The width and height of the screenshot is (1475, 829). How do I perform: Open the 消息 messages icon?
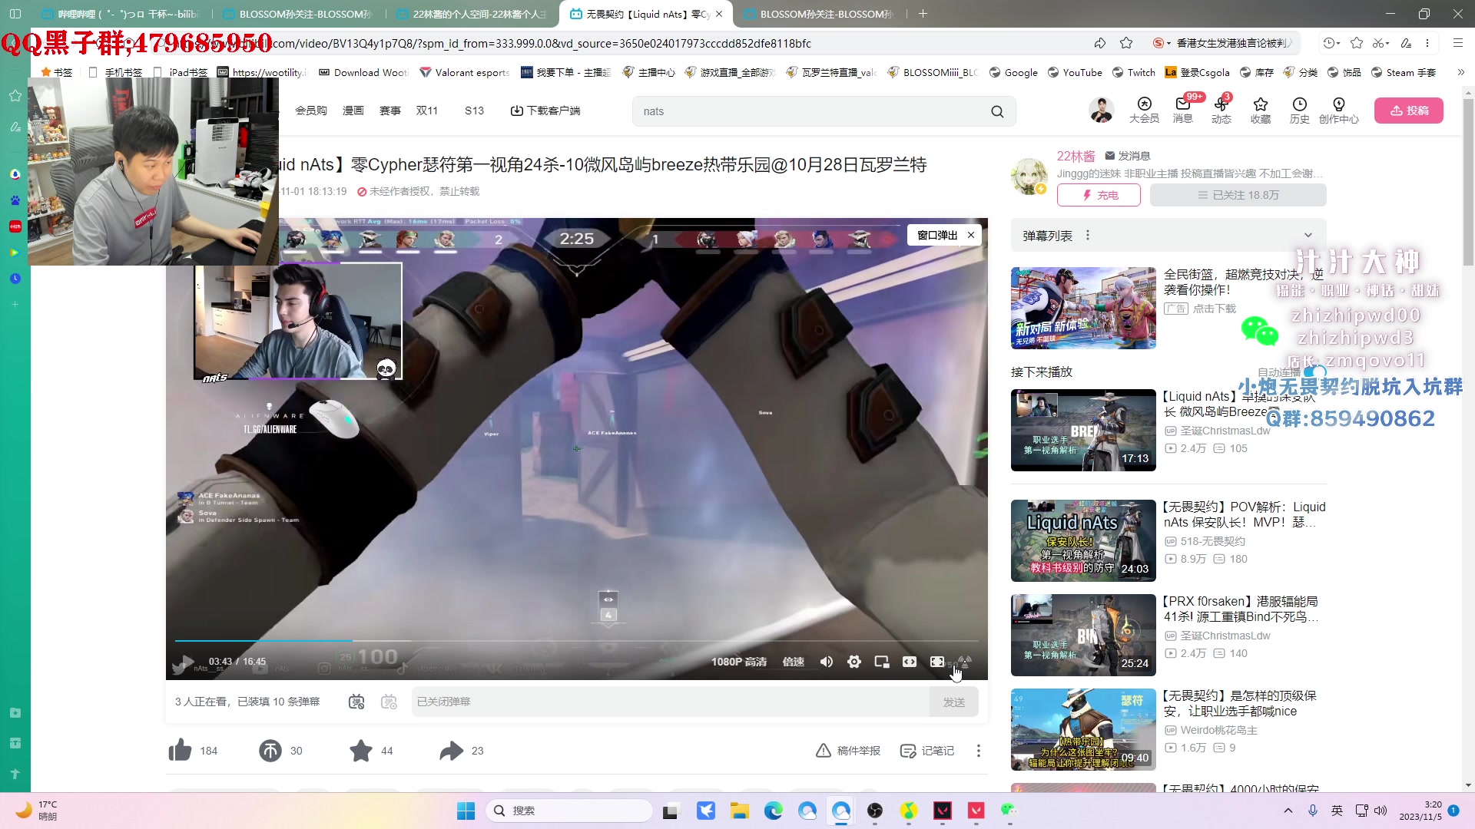(1183, 110)
